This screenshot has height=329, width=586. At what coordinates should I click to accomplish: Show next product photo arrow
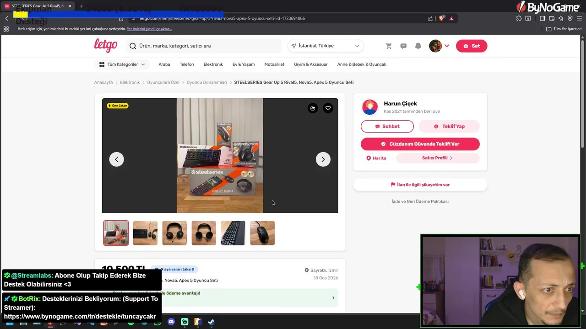click(323, 159)
